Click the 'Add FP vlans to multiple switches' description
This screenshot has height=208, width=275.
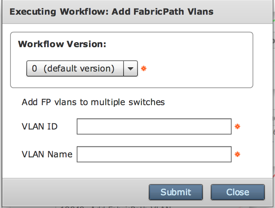(93, 102)
